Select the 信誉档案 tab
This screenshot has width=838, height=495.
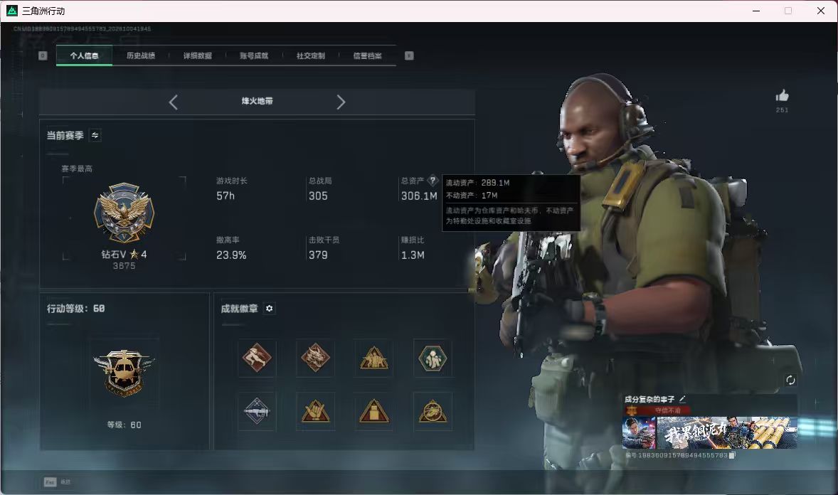click(x=367, y=55)
